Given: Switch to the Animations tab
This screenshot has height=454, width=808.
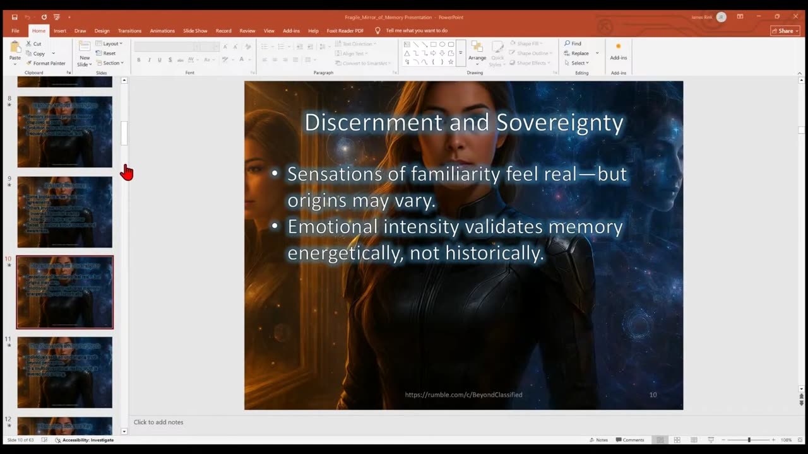Looking at the screenshot, I should pos(162,30).
